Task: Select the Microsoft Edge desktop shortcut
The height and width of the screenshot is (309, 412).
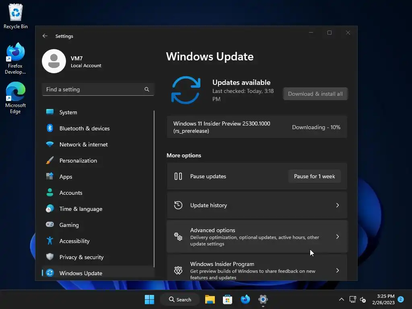Action: (x=15, y=98)
